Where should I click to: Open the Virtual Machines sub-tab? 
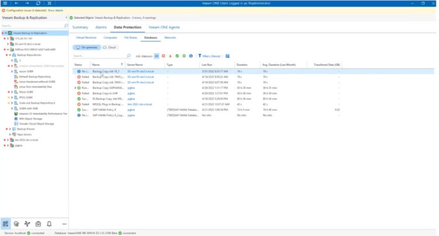click(86, 37)
